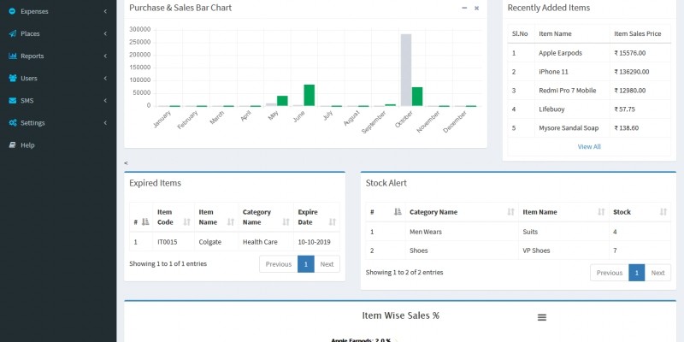
Task: Expand the SMS menu chevron
Action: pyautogui.click(x=105, y=100)
